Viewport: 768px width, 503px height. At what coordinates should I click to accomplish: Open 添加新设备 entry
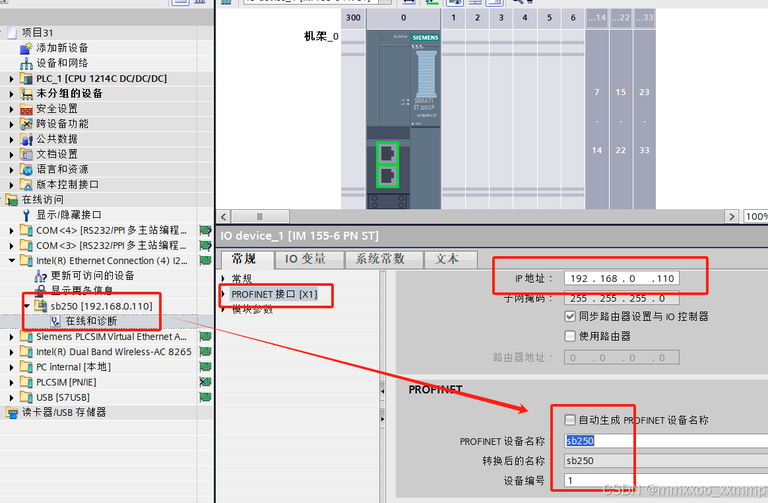[x=62, y=48]
